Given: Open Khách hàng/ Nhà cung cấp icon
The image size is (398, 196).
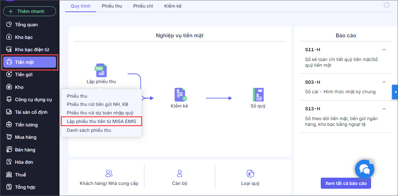Looking at the screenshot, I should tap(109, 174).
